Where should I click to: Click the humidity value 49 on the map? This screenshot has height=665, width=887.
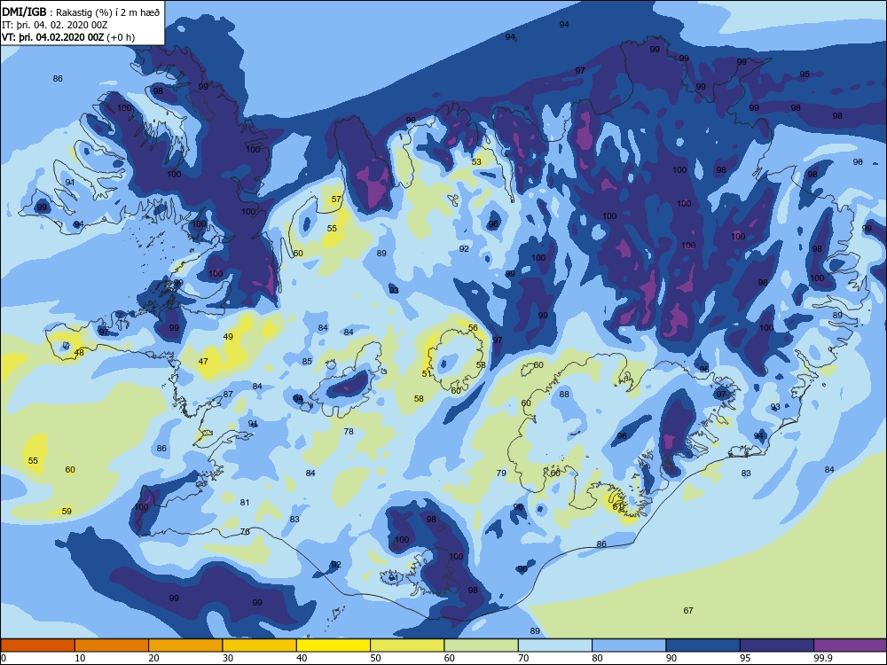point(228,336)
